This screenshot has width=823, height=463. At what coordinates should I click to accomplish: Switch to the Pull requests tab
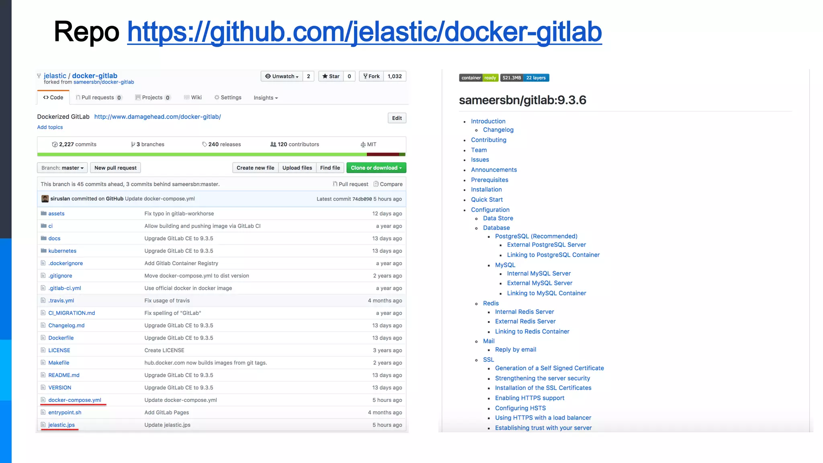tap(98, 98)
